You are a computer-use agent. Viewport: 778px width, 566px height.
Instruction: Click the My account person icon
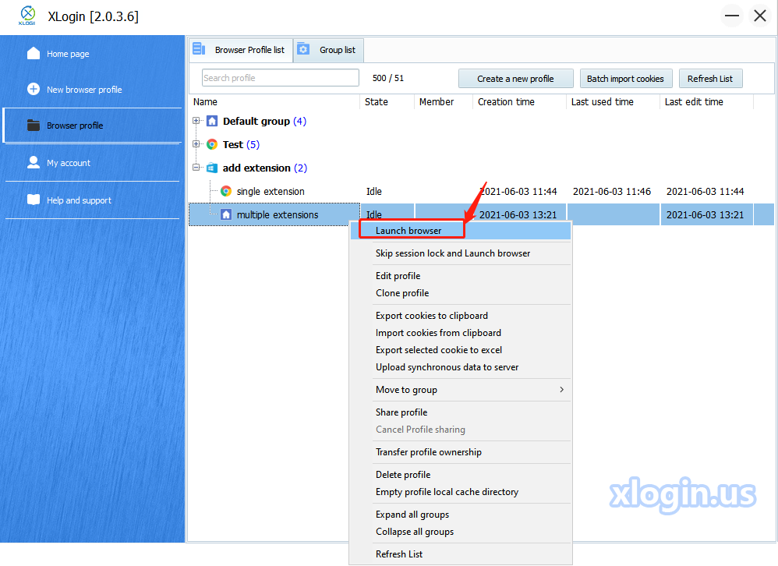[x=34, y=162]
